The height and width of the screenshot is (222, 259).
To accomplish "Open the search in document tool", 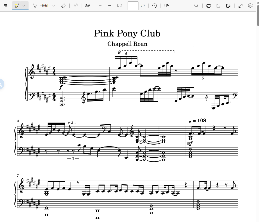I will point(196,6).
